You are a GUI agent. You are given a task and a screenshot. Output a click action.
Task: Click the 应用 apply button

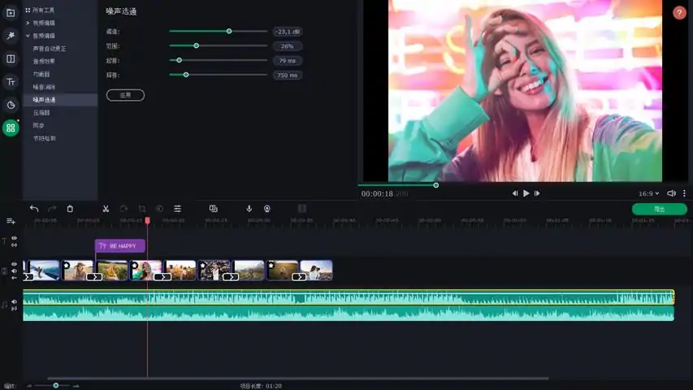click(125, 95)
